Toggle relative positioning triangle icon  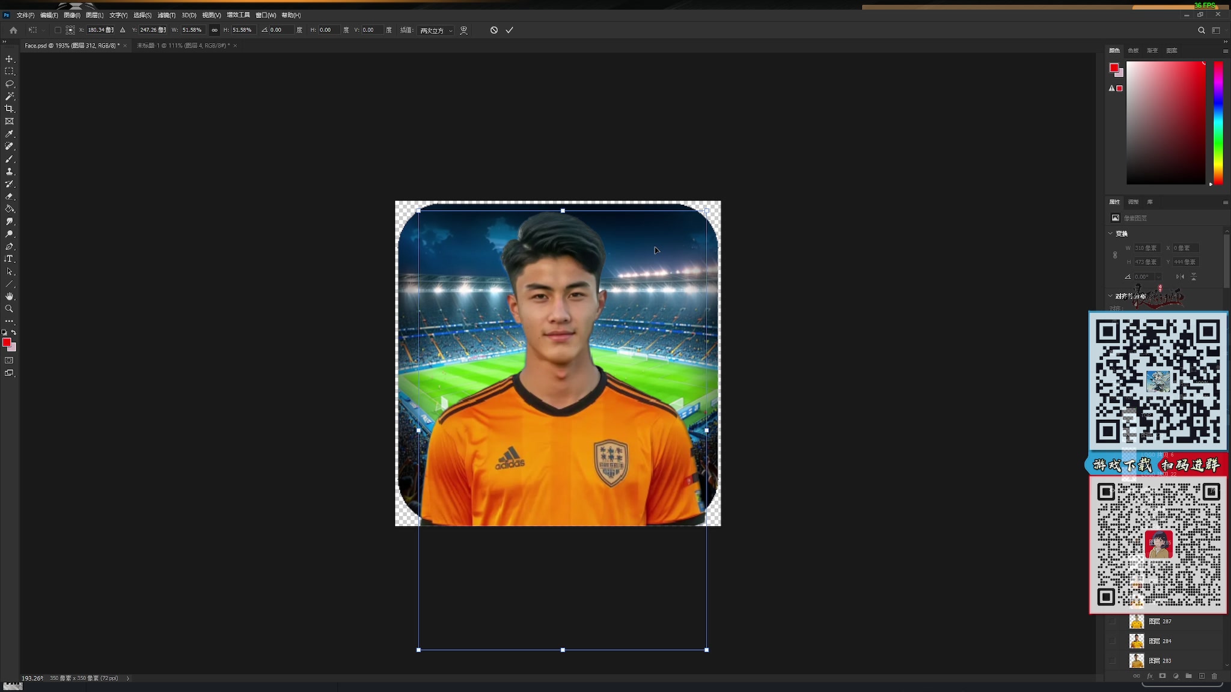coord(123,30)
